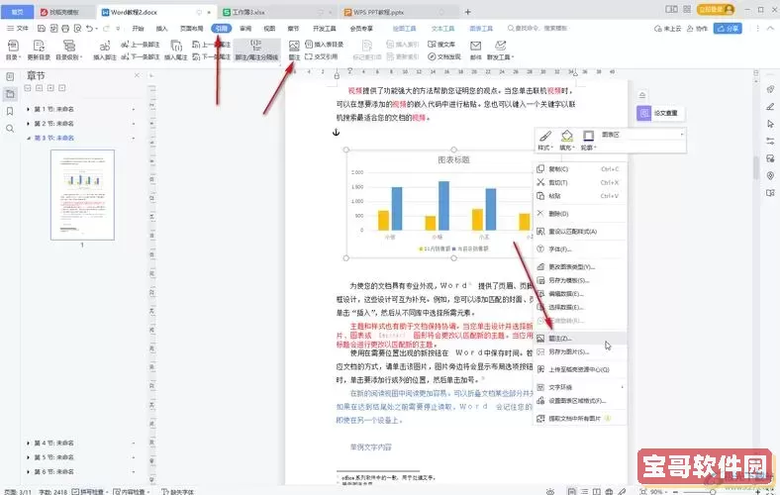Open the 工作簿3.xlsx spreadsheet tab
This screenshot has height=495, width=780.
[x=277, y=12]
